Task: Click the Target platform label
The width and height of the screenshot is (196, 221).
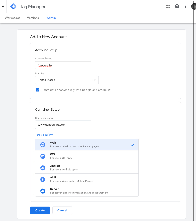Action: pyautogui.click(x=44, y=135)
